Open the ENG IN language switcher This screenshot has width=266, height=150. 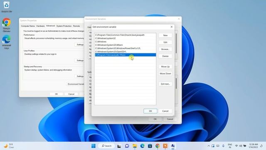click(230, 146)
